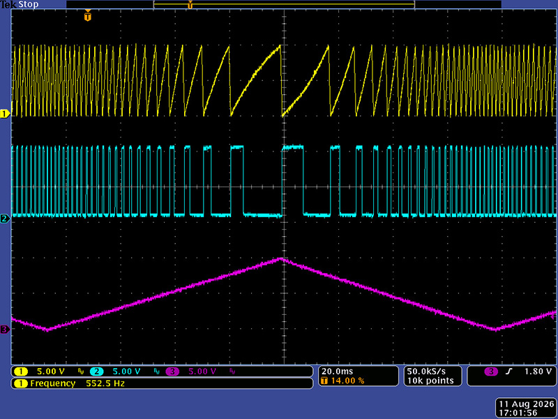This screenshot has width=558, height=419.
Task: Click the trigger source channel 3 badge
Action: click(492, 372)
